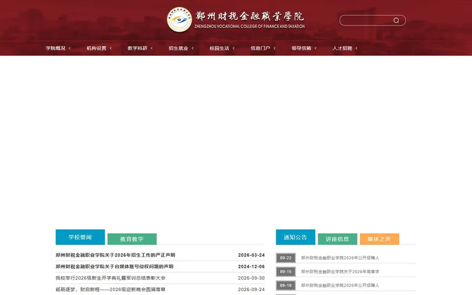Expand chevron next to 校园生活

coord(234,48)
